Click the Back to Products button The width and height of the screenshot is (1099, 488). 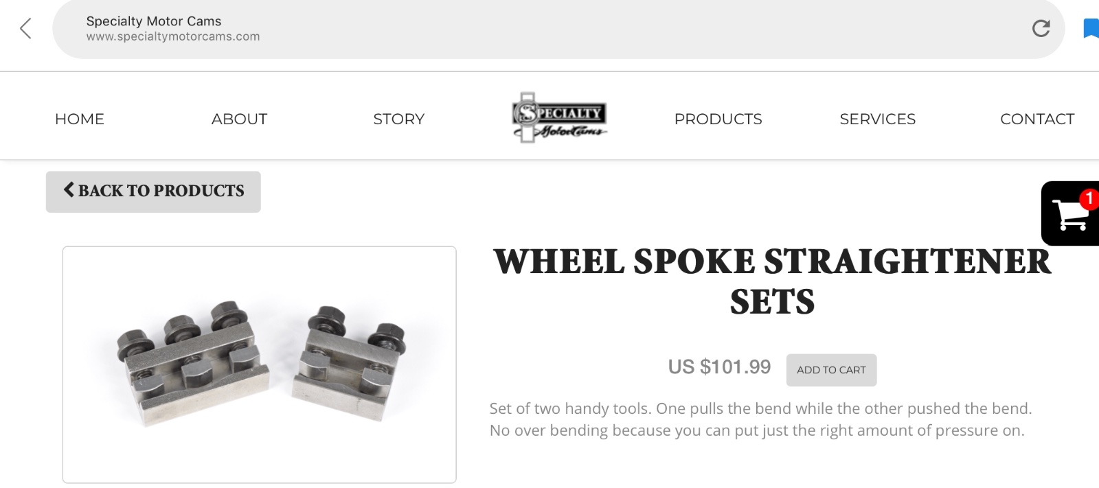tap(153, 191)
